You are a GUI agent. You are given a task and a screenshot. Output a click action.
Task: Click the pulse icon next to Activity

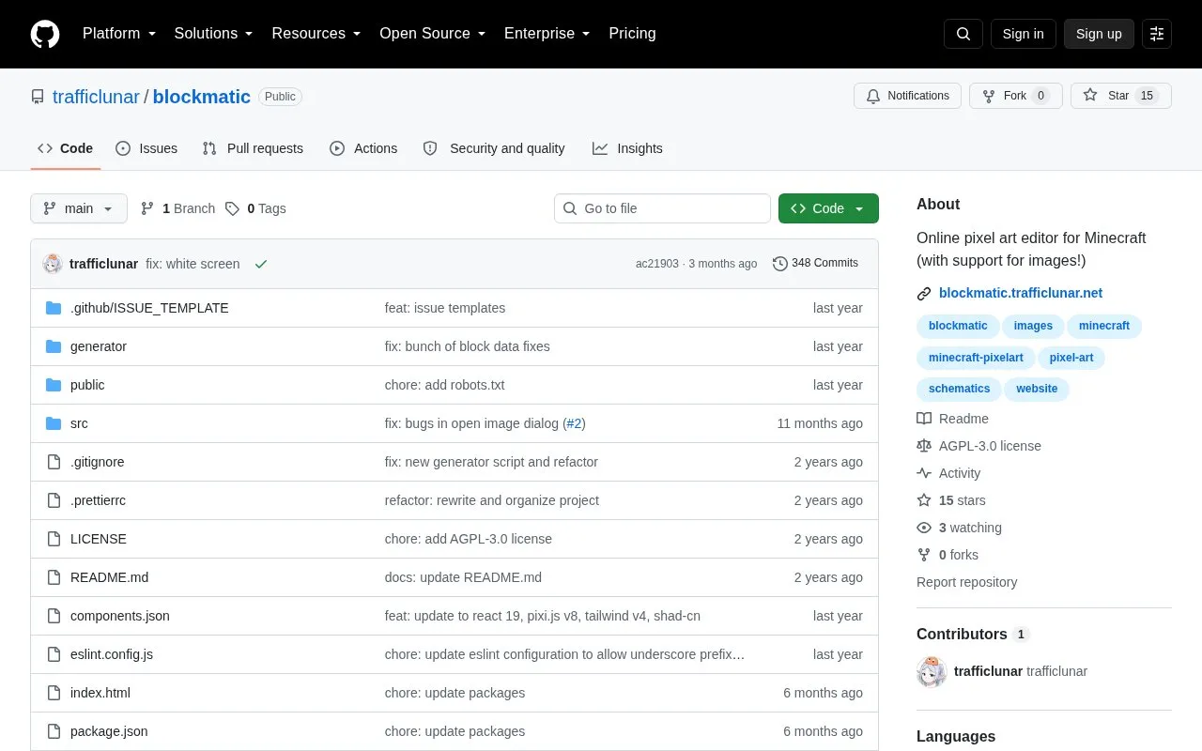(924, 473)
